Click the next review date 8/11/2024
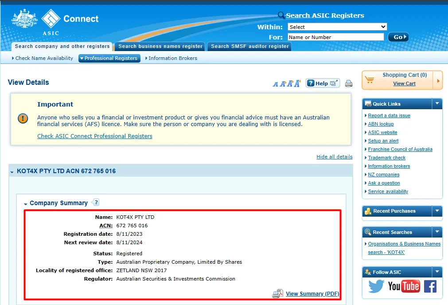 click(x=129, y=242)
